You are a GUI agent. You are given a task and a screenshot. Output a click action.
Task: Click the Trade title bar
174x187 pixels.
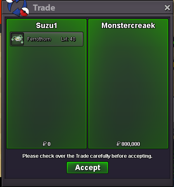(x=87, y=8)
